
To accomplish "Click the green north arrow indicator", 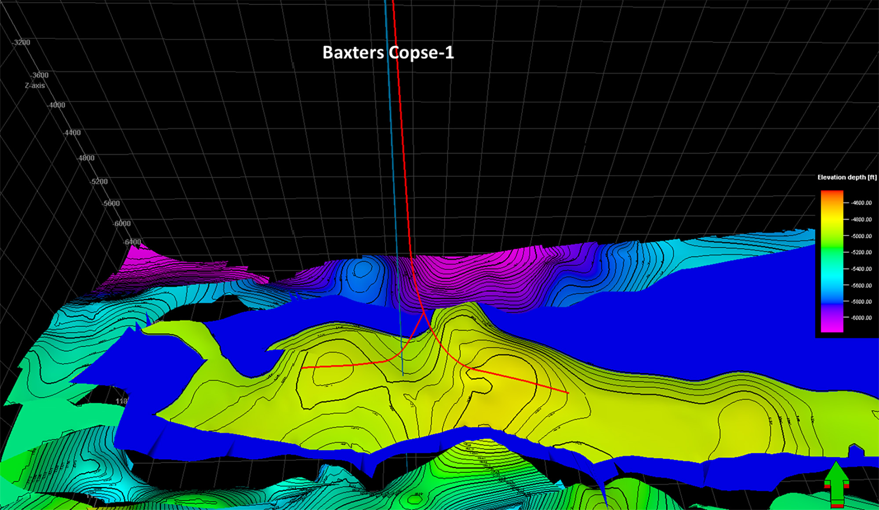I will [x=836, y=484].
